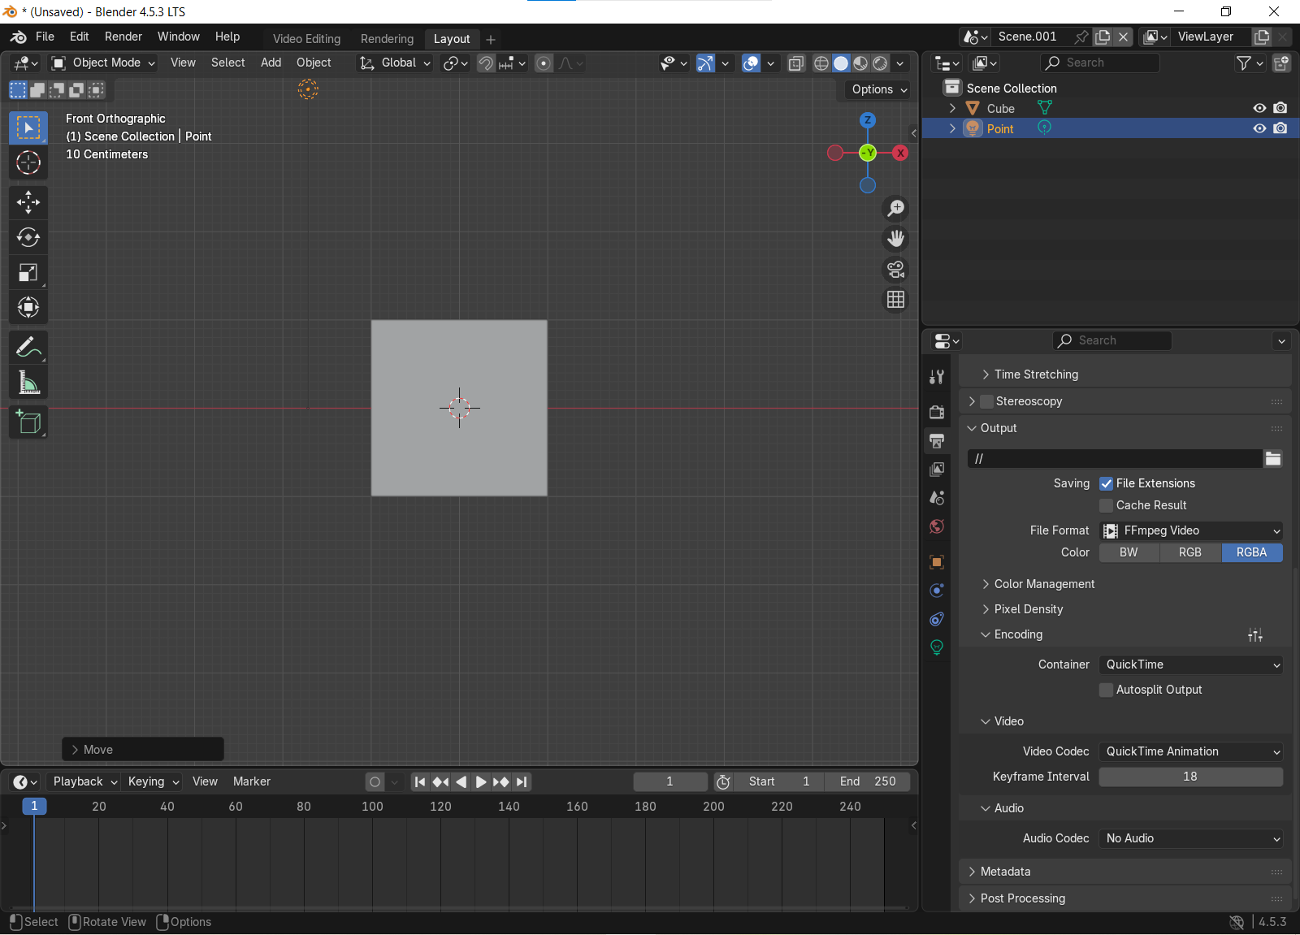1300x935 pixels.
Task: Play the animation forward
Action: [x=481, y=781]
